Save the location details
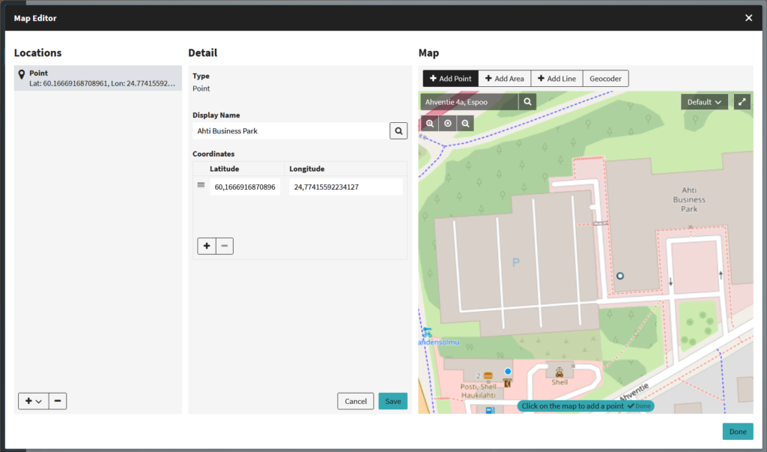This screenshot has width=767, height=452. 392,401
